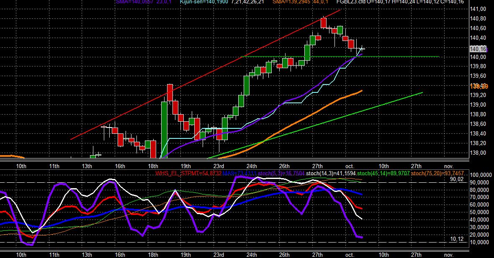494x258 pixels.
Task: Click the 140,00 price axis label
Action: point(478,57)
